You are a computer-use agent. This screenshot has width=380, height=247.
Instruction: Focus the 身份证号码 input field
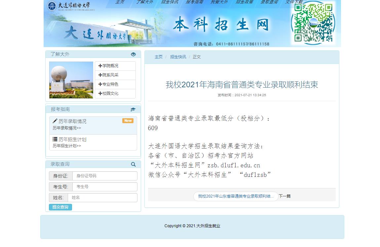pyautogui.click(x=105, y=176)
